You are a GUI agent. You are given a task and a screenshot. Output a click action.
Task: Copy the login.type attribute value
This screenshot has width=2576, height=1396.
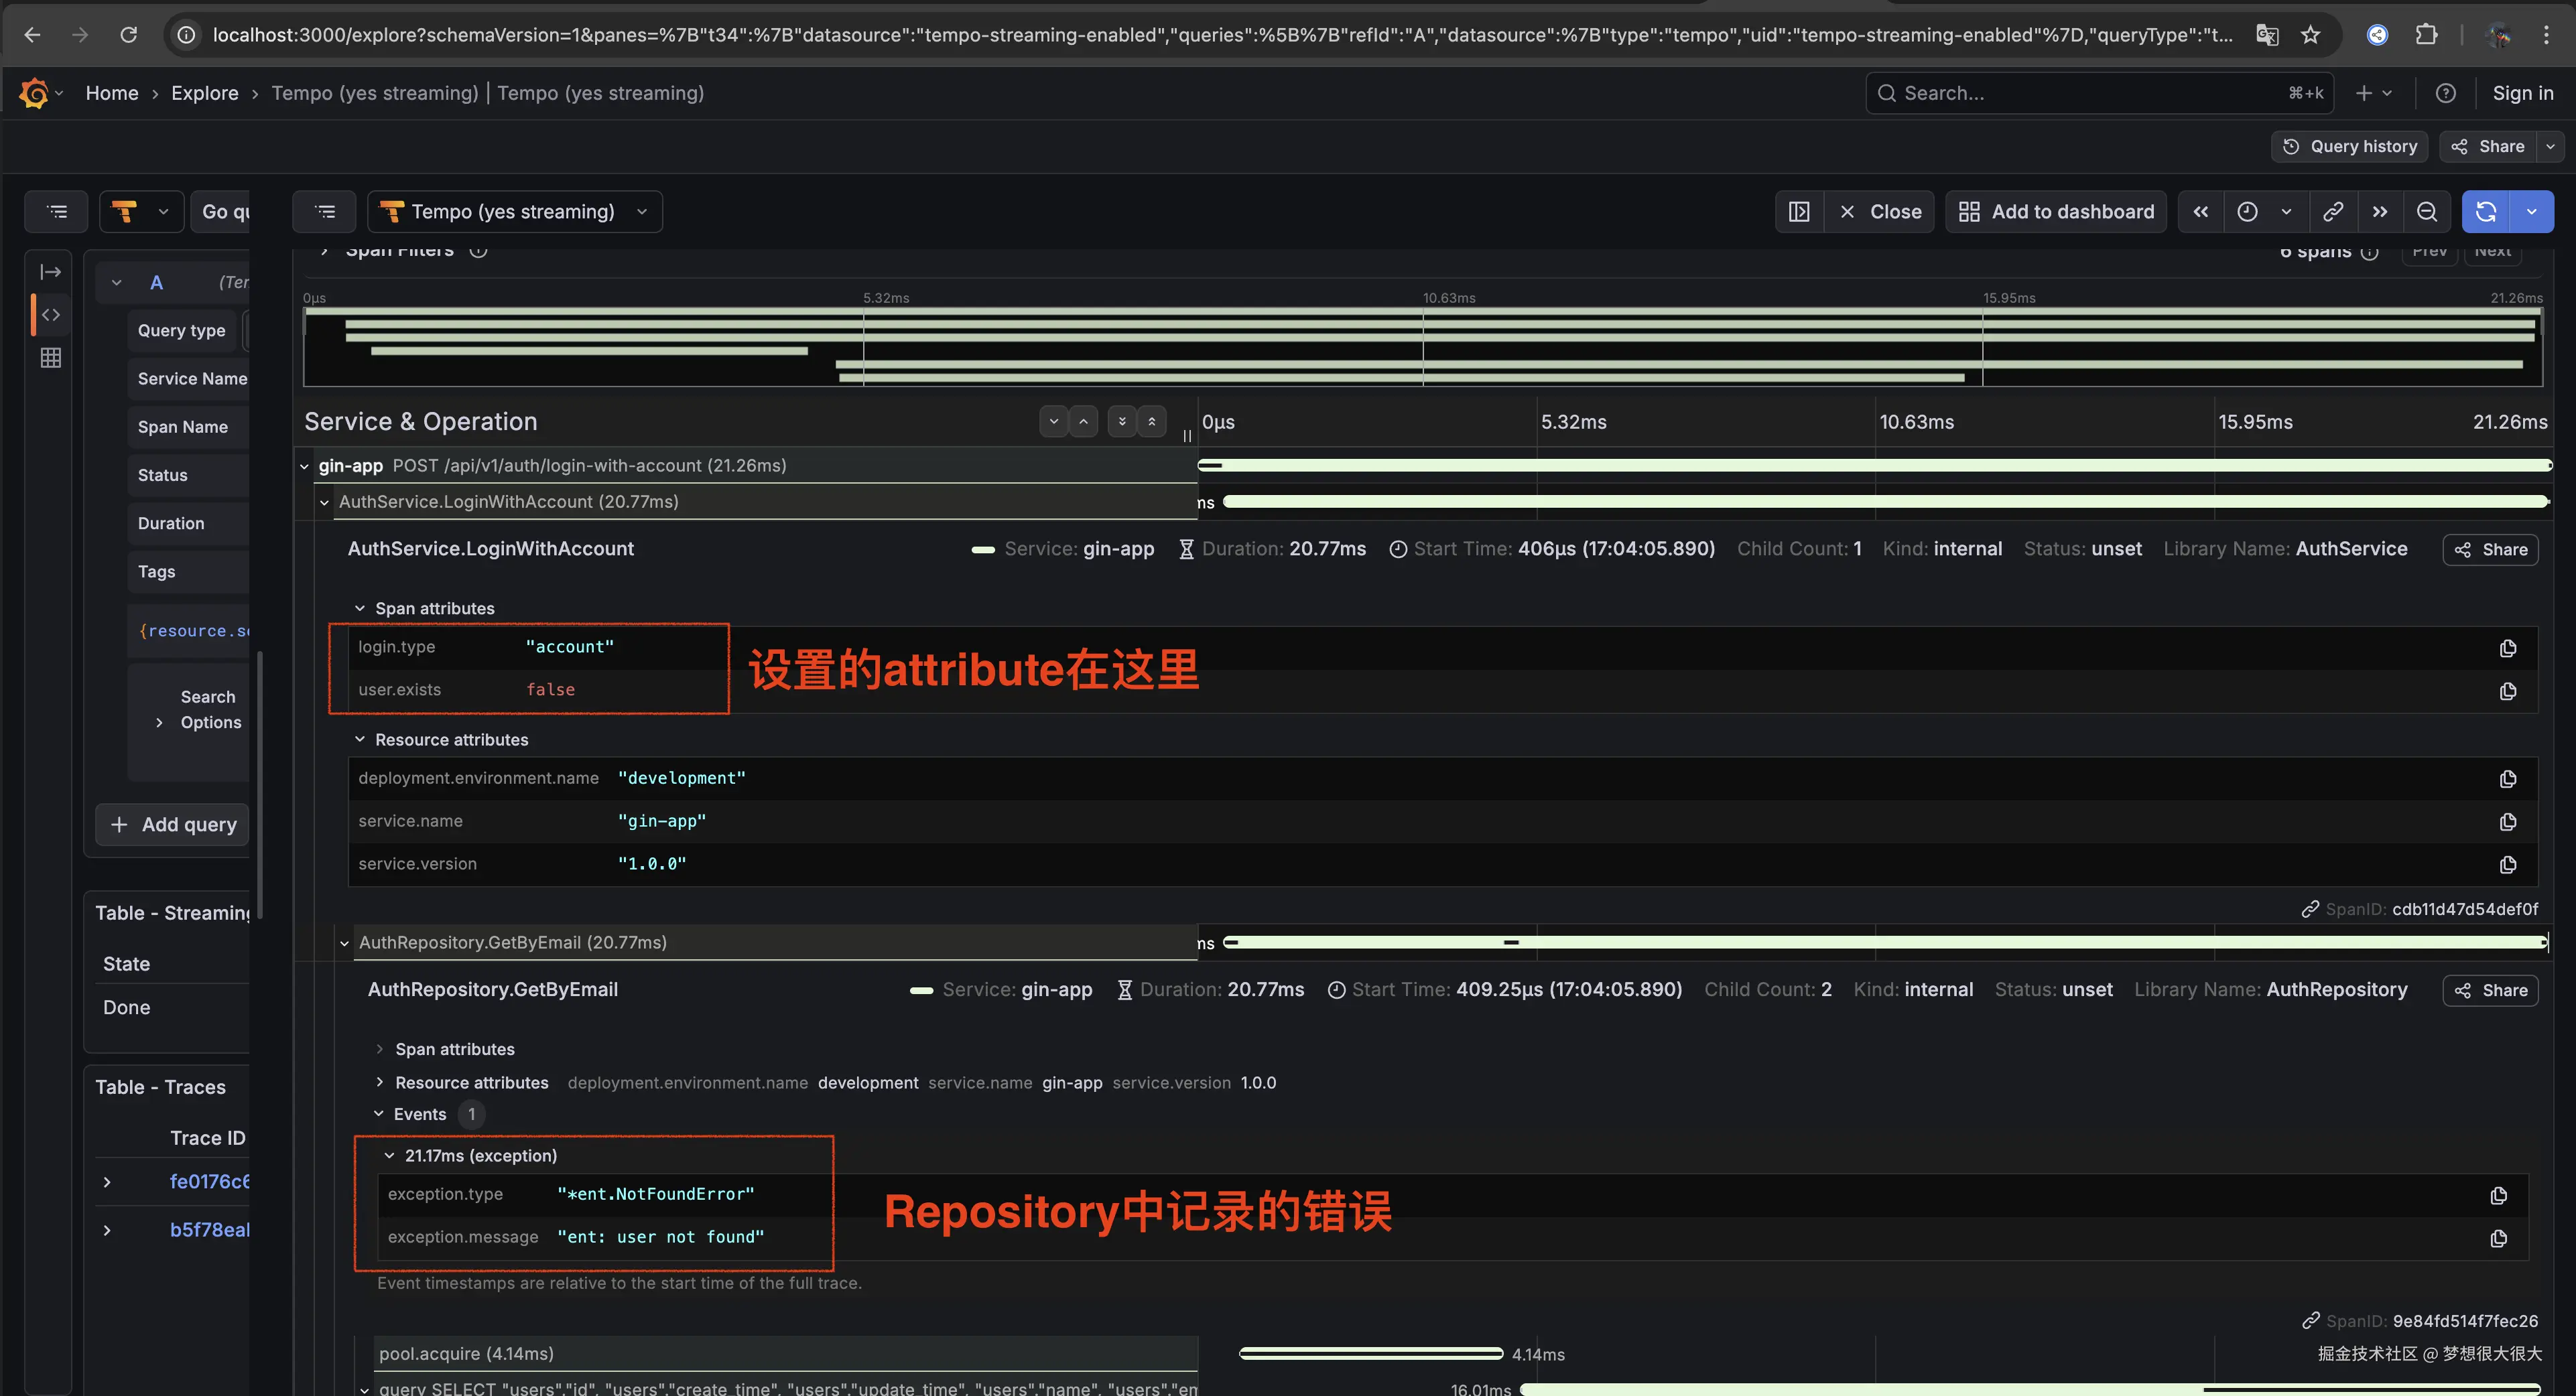2507,648
